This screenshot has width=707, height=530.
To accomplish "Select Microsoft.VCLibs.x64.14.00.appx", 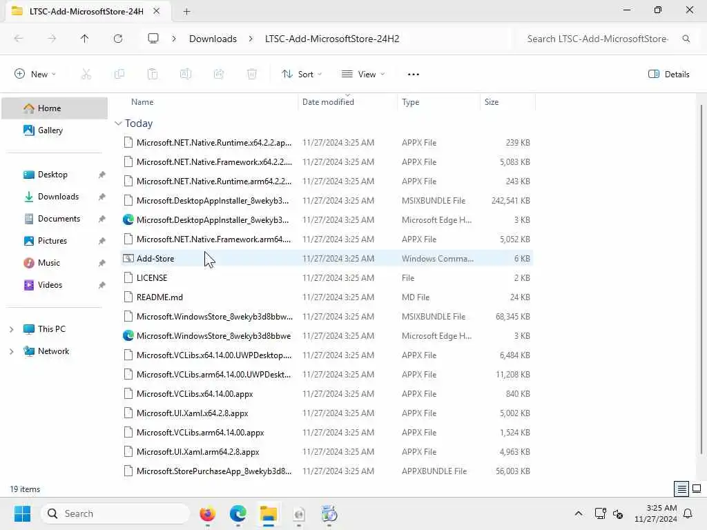I will pyautogui.click(x=327, y=394).
